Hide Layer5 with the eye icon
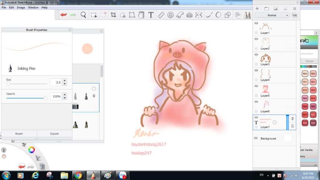 (256, 86)
